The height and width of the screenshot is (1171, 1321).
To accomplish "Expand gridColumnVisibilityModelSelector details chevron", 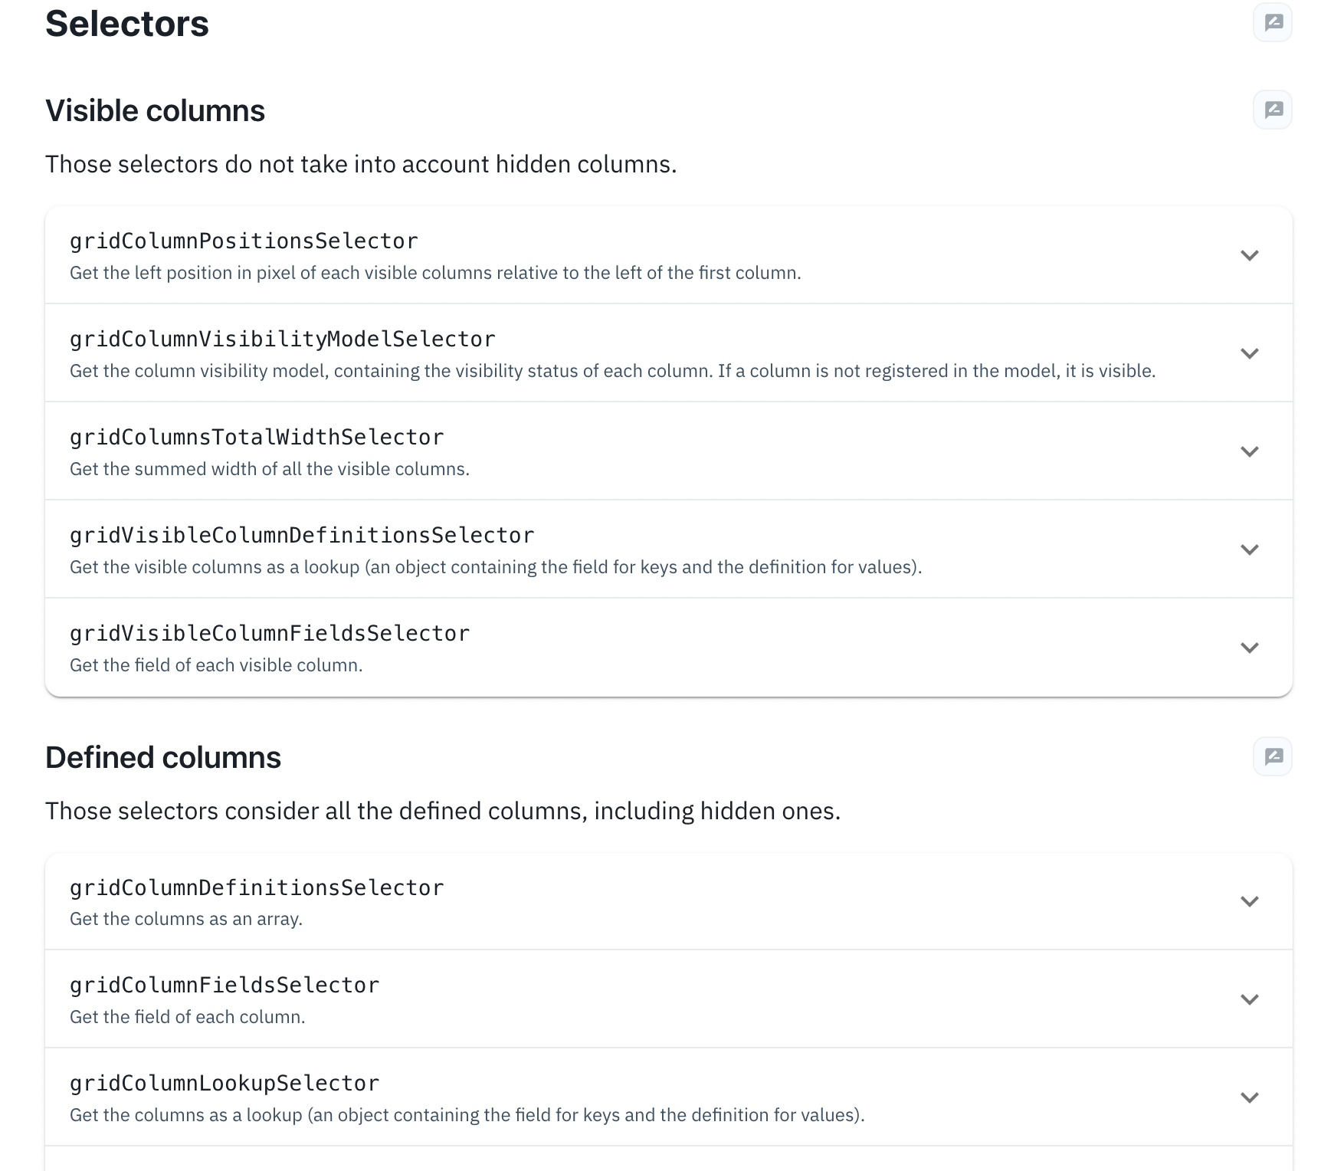I will (x=1250, y=353).
